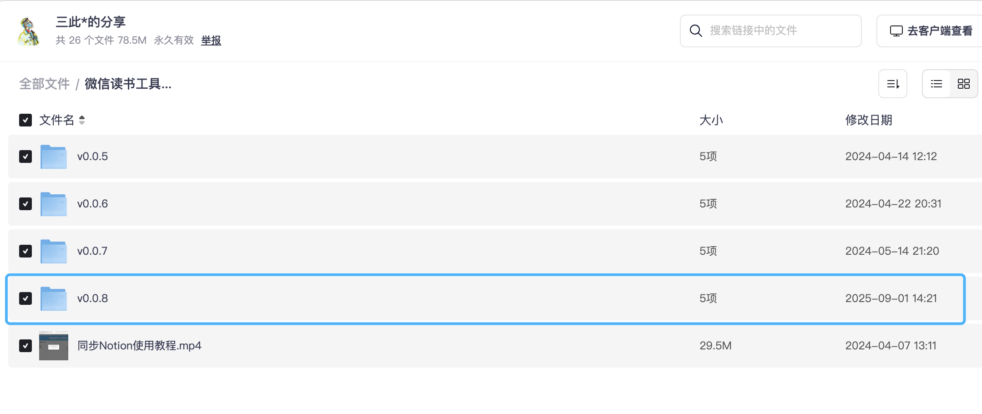Open the sort order options
This screenshot has width=982, height=414.
pyautogui.click(x=892, y=84)
